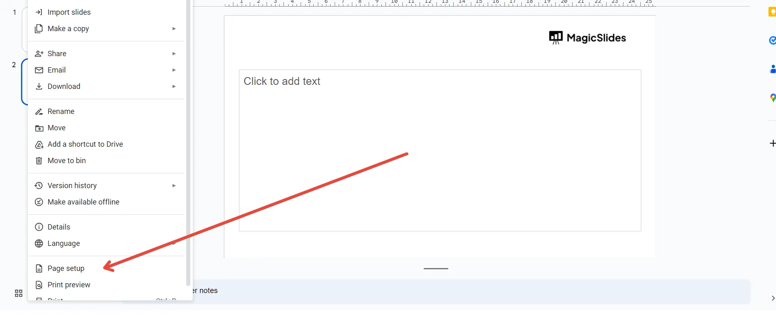Open Google Keep in the side panel
Viewport: 776px width, 316px height.
772,12
